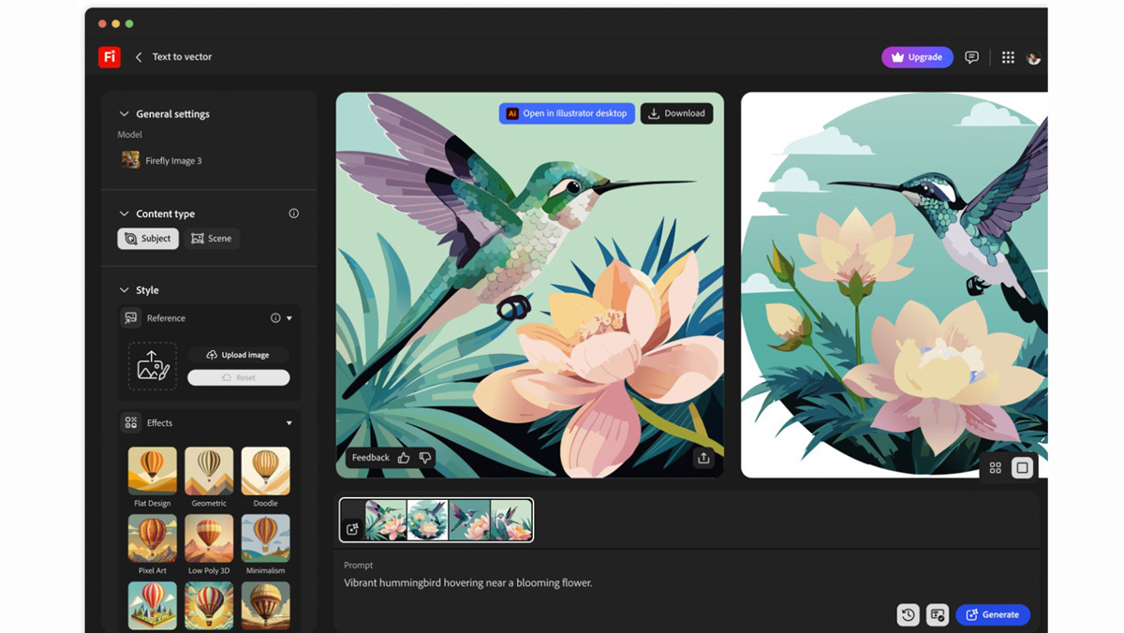Click the Adobe Firefly logo icon
This screenshot has width=1124, height=633.
pos(110,57)
